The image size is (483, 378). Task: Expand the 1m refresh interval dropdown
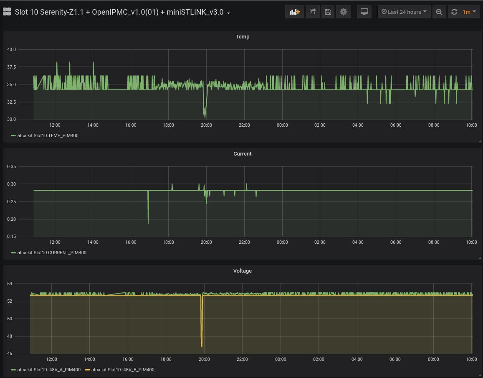[x=470, y=12]
